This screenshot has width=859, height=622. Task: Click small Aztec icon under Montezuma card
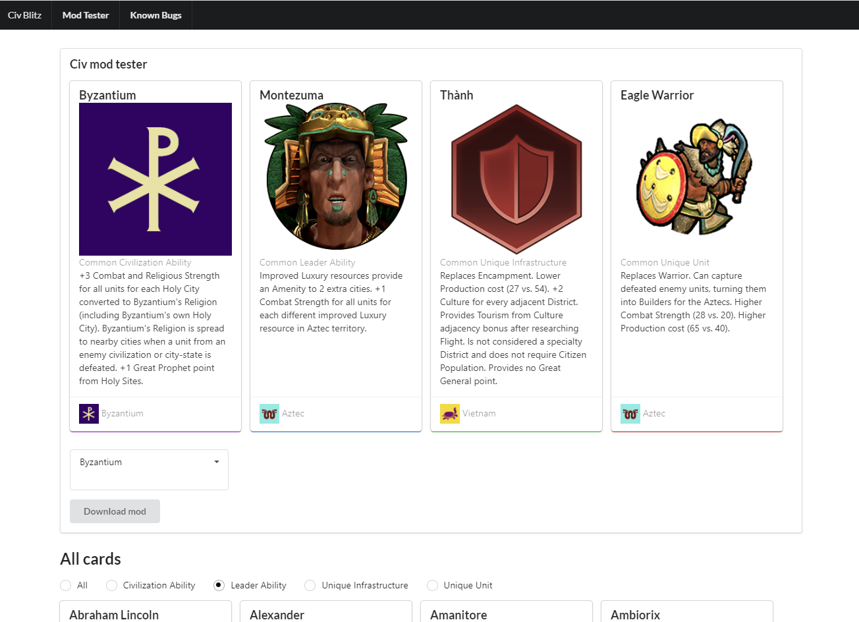[x=269, y=414]
